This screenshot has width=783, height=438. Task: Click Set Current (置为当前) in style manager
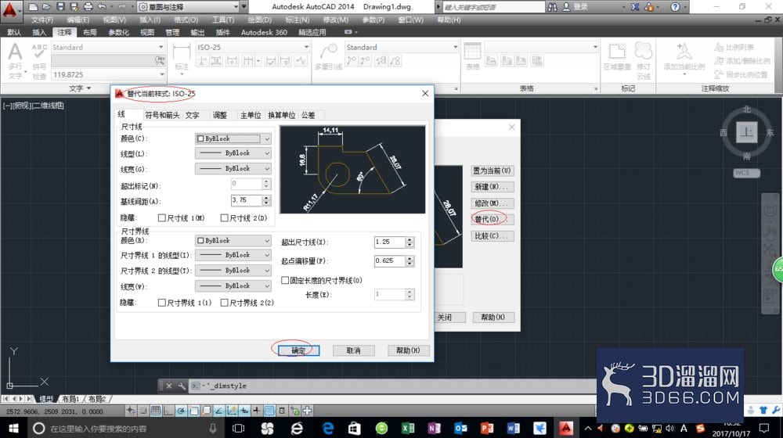pos(492,171)
